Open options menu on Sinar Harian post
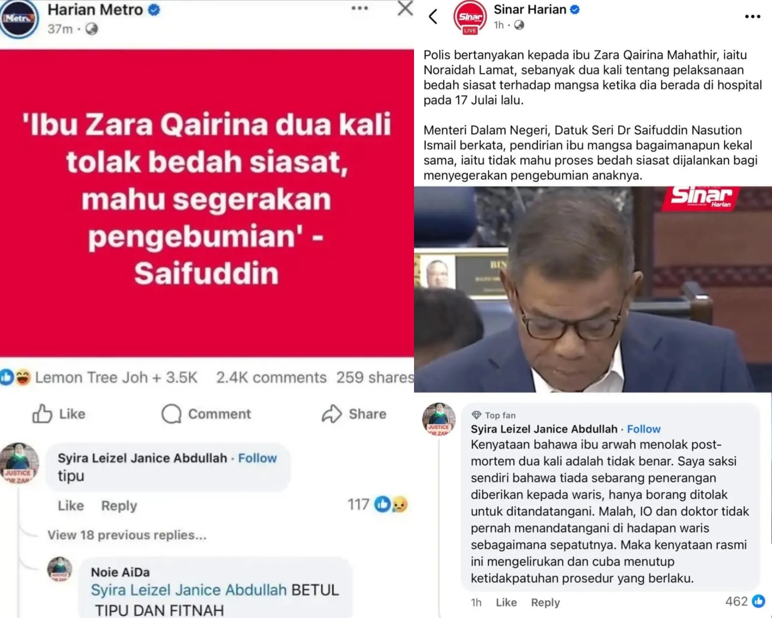Viewport: 772px width, 618px height. click(x=753, y=17)
